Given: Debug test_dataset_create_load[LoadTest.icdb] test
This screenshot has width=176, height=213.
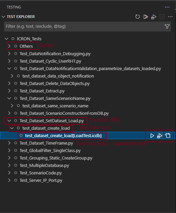Looking at the screenshot, I should (160, 135).
